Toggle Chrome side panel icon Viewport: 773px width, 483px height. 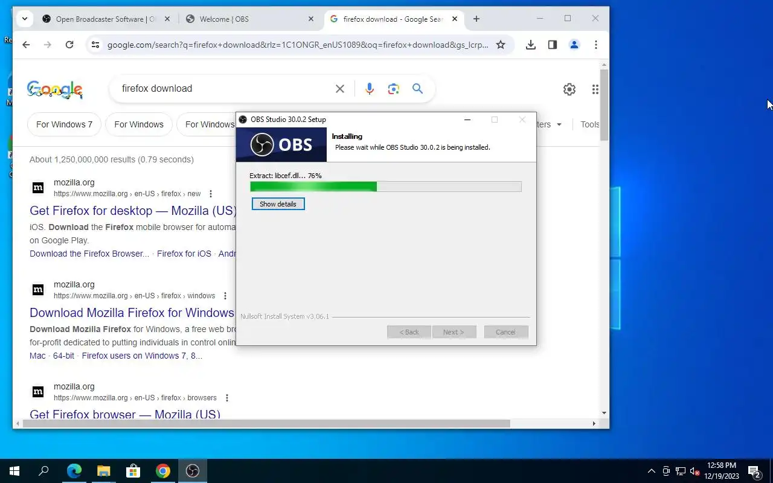pos(553,45)
